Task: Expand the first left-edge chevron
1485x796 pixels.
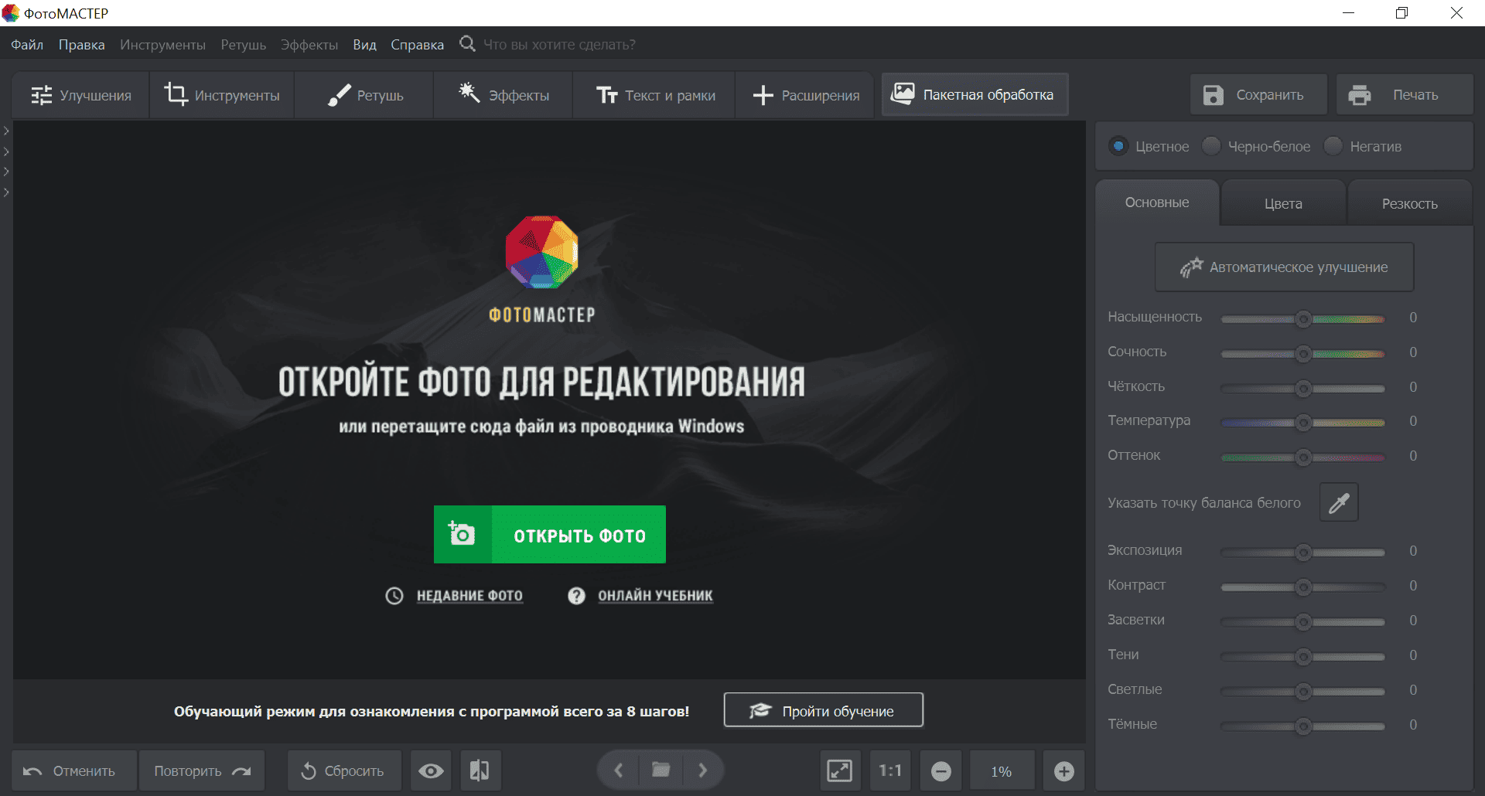Action: (x=6, y=131)
